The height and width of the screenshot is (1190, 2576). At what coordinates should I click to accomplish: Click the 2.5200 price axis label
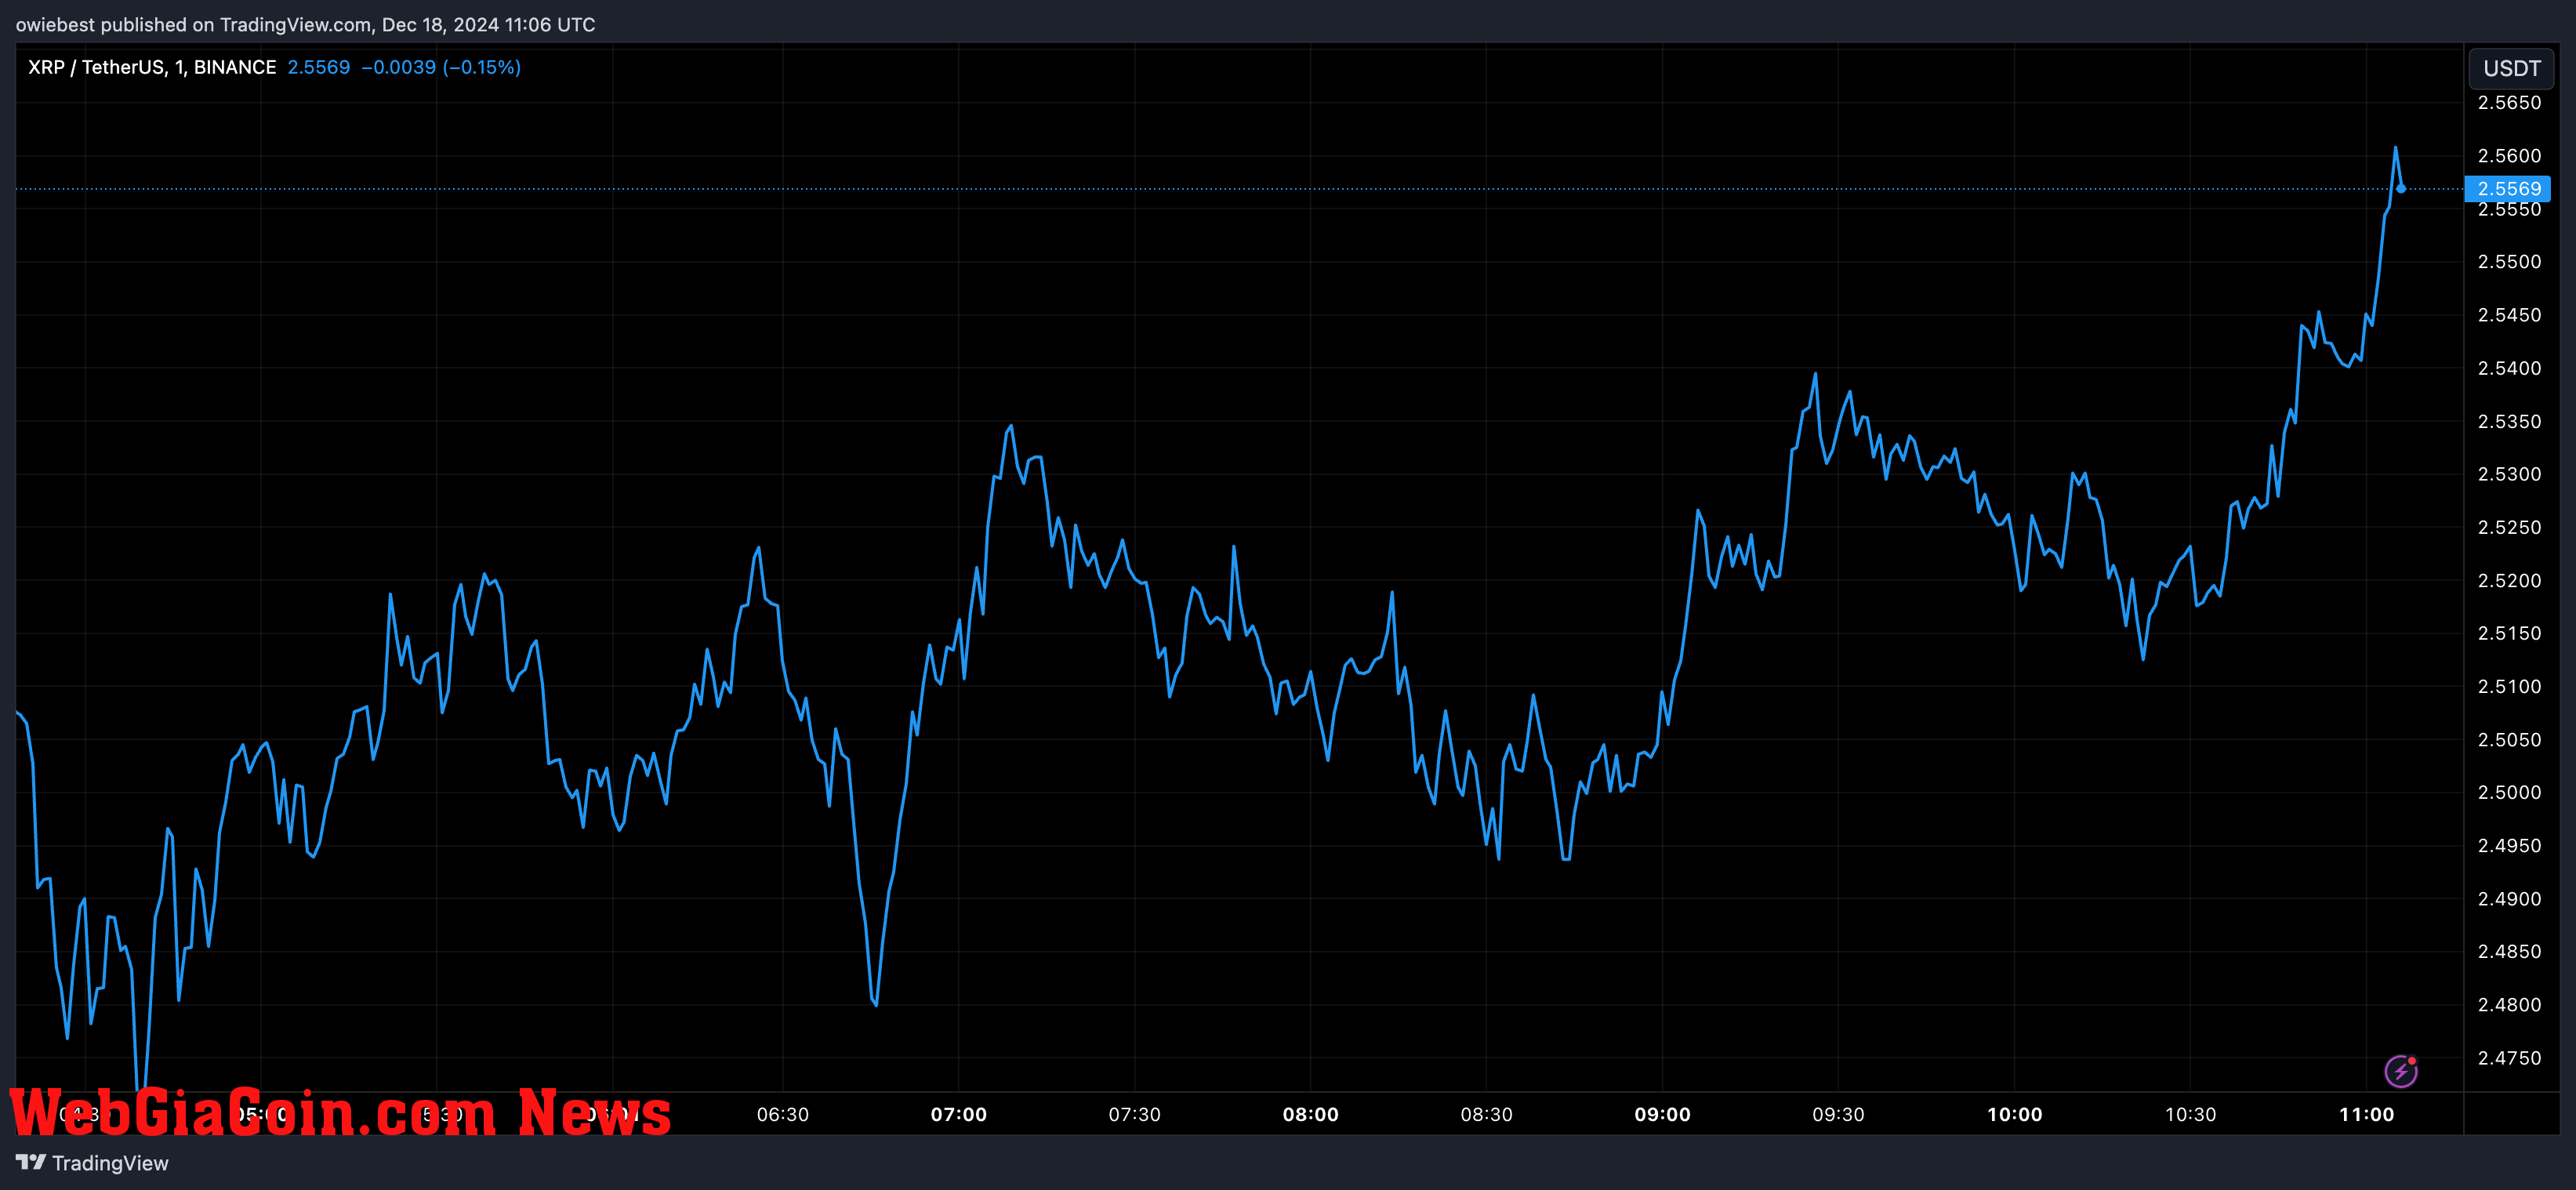[x=2509, y=580]
